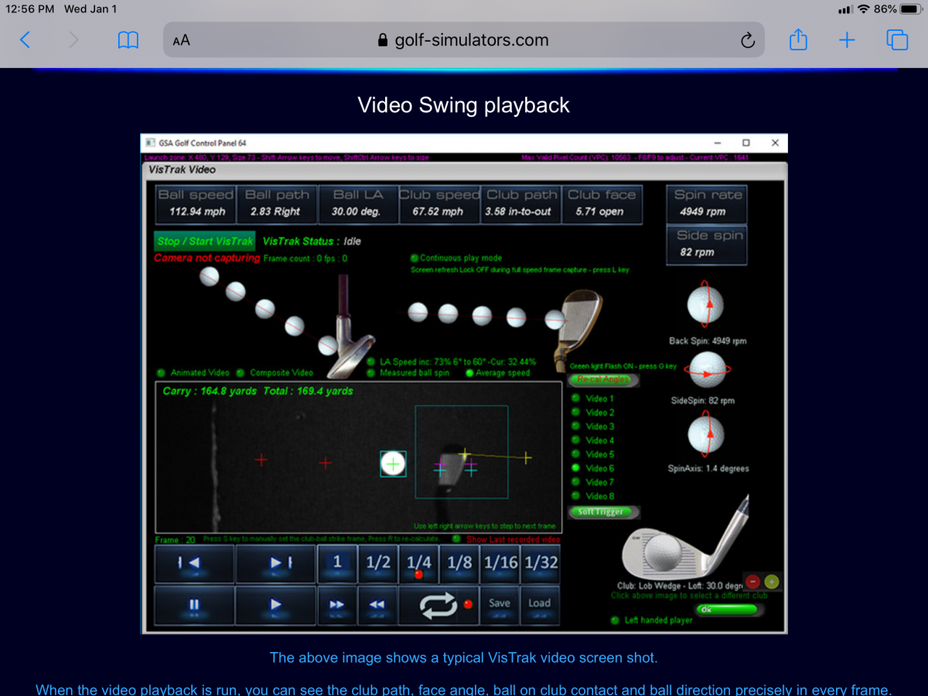The image size is (928, 696).
Task: Click the Stop / Start VisTrak button
Action: 205,241
